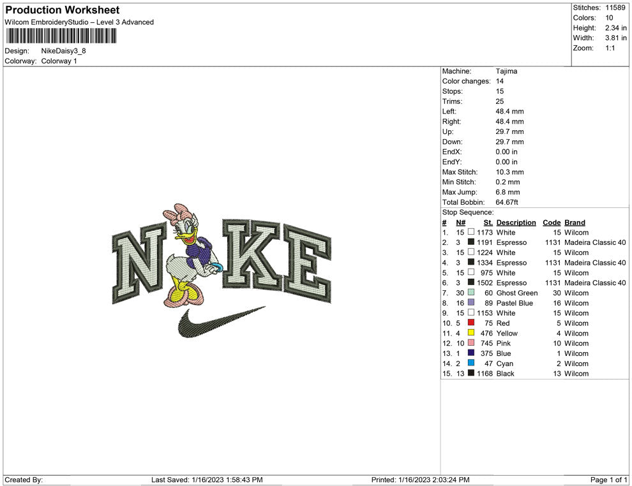Click the design name 'NikeDaisy3_8'
Viewport: 632px width, 486px height.
pyautogui.click(x=63, y=51)
